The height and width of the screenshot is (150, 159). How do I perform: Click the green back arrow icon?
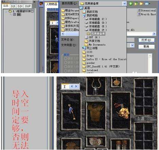click(131, 4)
